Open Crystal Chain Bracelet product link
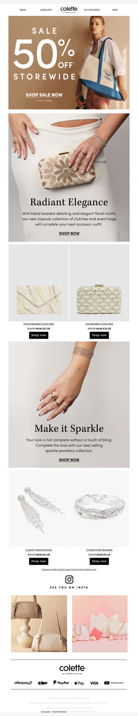The width and height of the screenshot is (138, 716). (99, 550)
